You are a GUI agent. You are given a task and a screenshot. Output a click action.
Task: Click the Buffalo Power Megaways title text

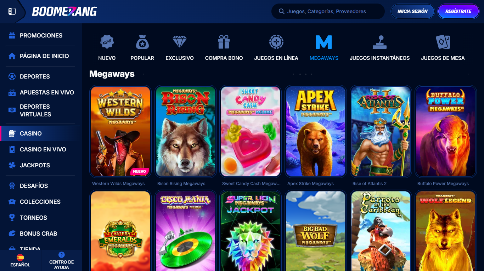coord(443,184)
